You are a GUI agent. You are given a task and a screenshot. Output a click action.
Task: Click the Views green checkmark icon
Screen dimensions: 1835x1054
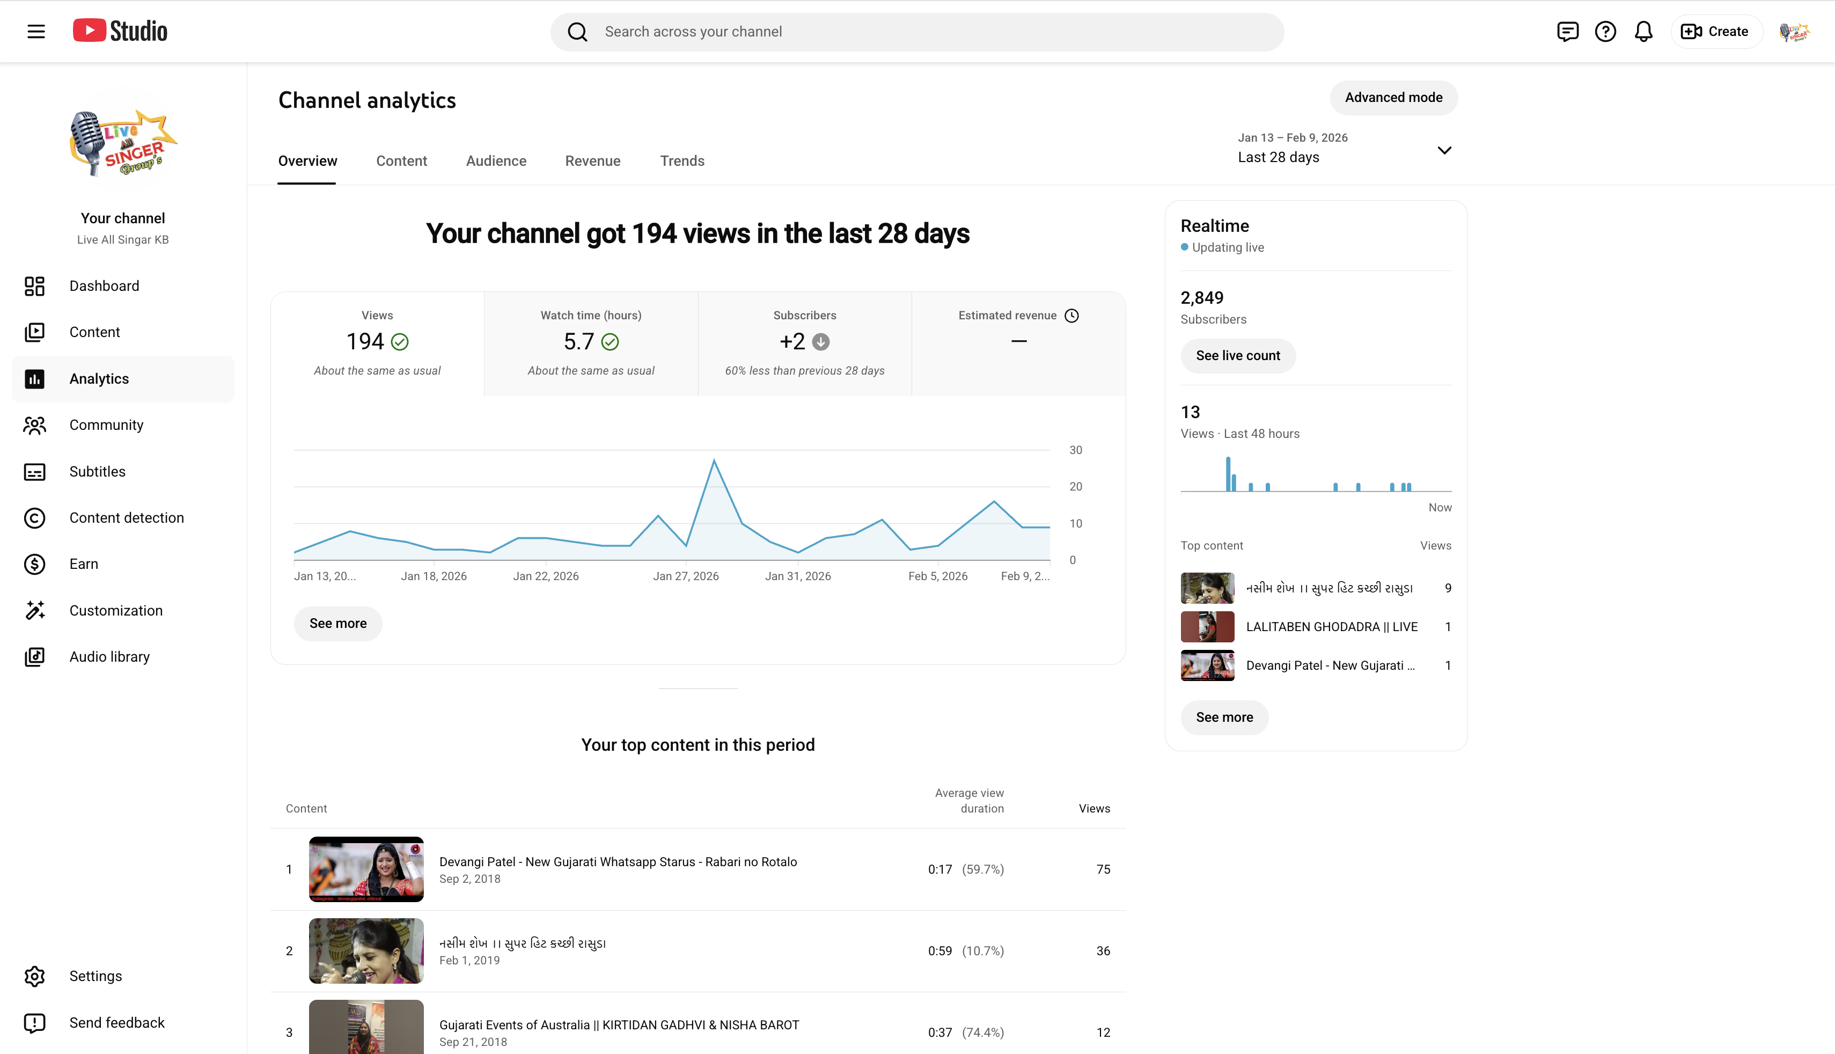point(399,342)
